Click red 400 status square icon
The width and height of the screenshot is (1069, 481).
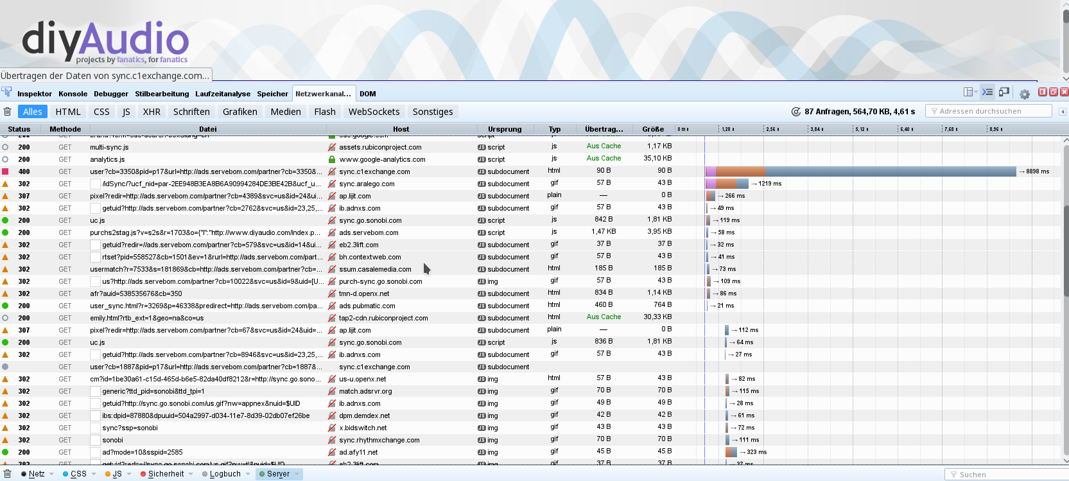click(x=5, y=171)
